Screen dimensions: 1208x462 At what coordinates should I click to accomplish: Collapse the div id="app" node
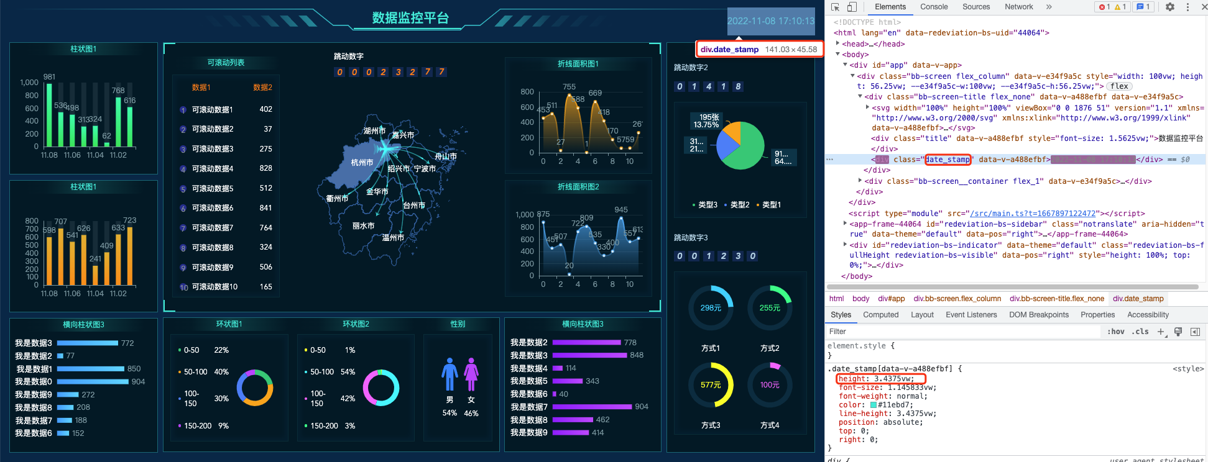(845, 65)
